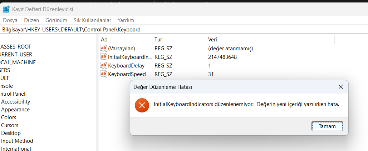The width and height of the screenshot is (368, 151).
Task: Click the Registry Editor app icon in title bar
Action: 6,9
